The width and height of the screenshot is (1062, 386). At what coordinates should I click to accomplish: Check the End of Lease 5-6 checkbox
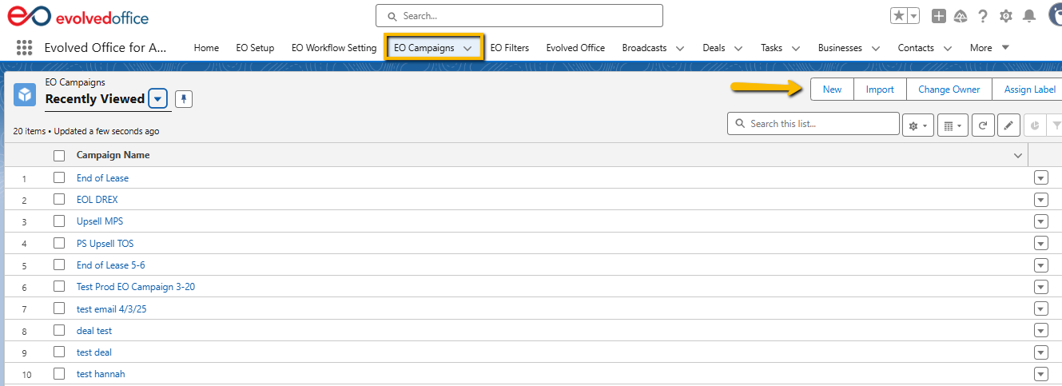click(59, 265)
